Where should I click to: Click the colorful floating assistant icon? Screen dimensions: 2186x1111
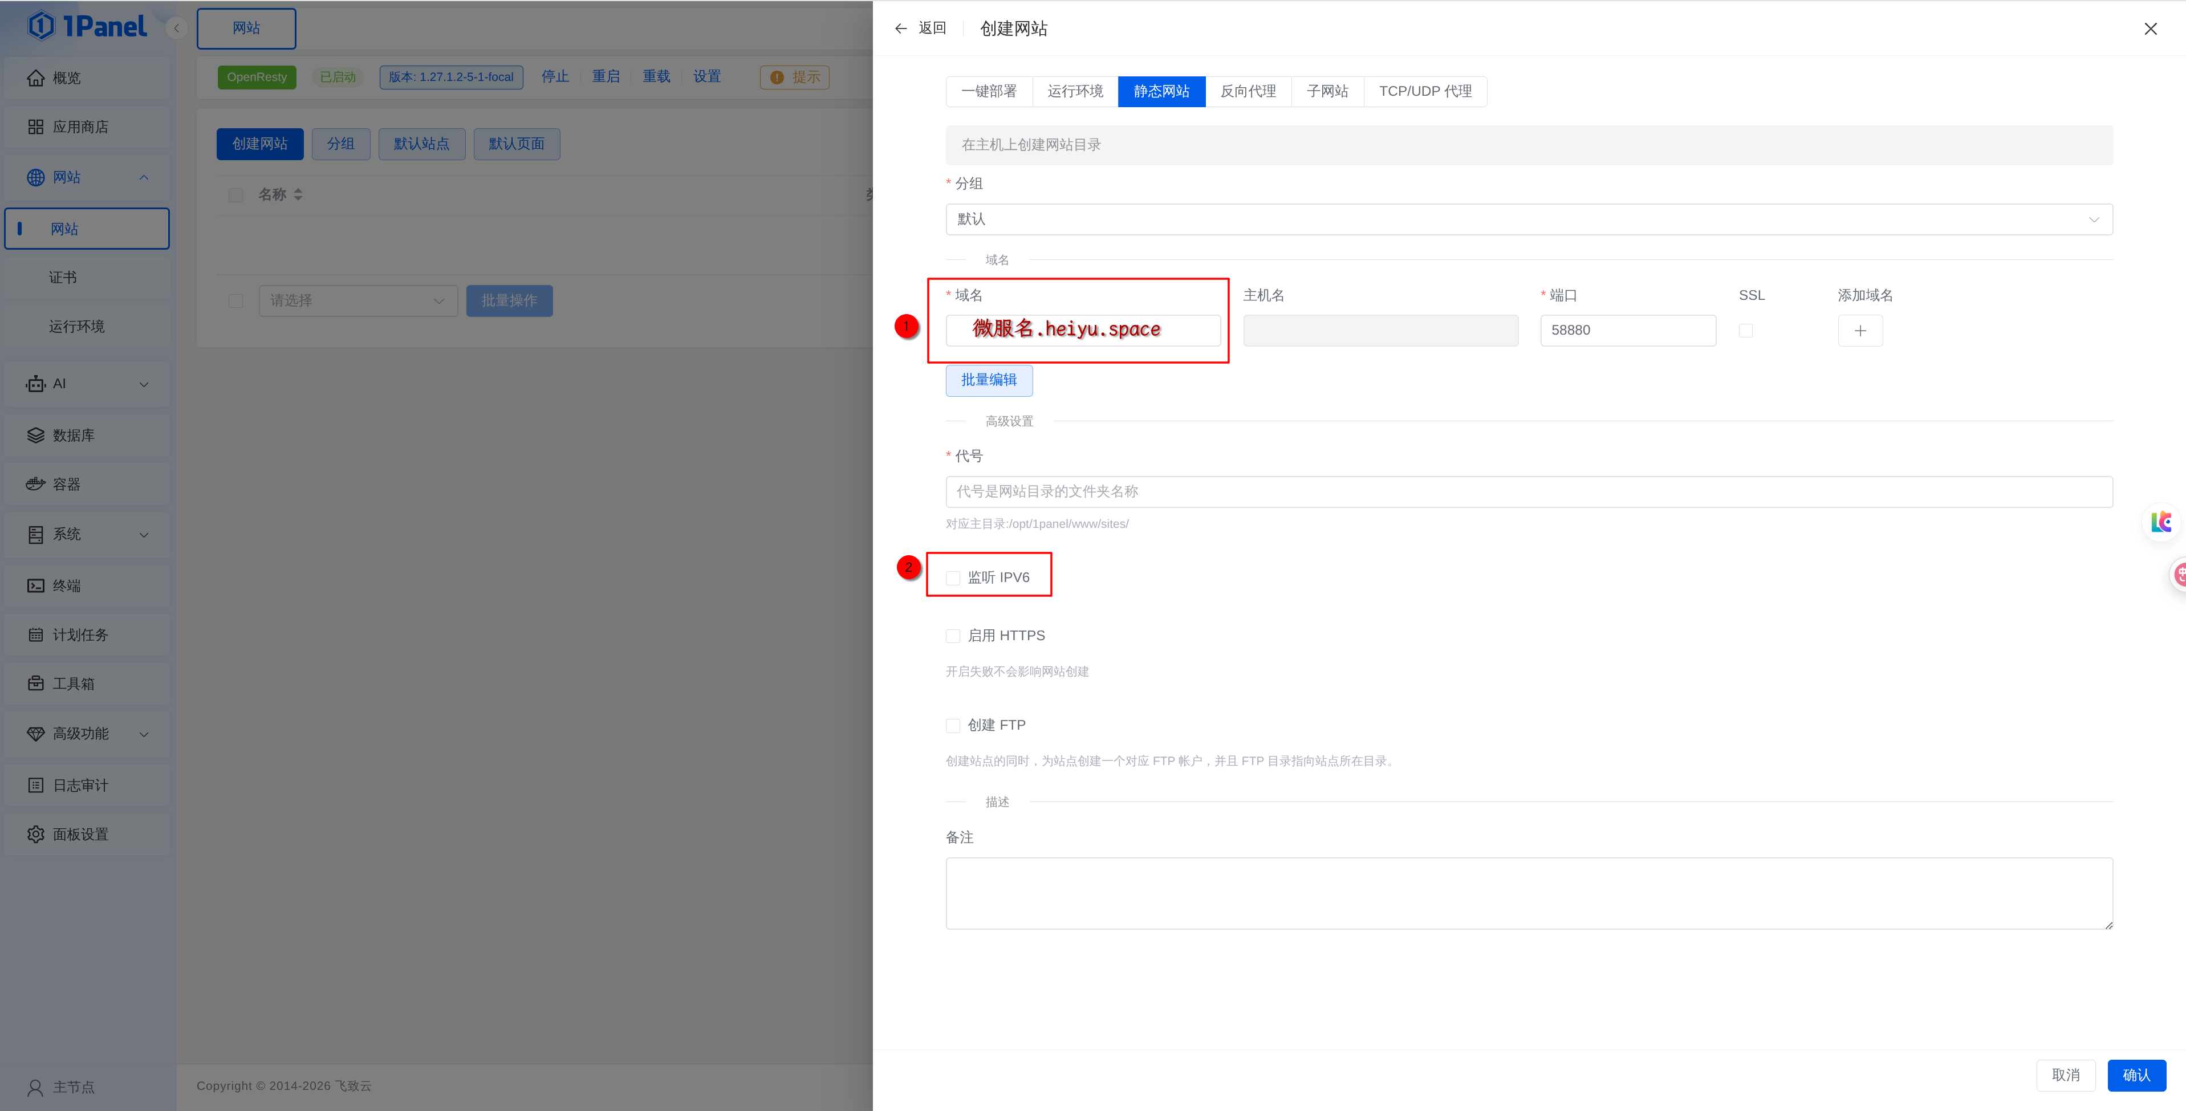tap(2160, 522)
